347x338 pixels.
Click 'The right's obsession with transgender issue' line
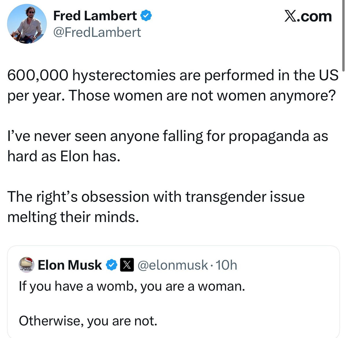point(156,197)
